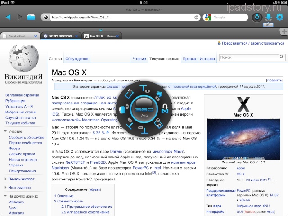Viewport: 288px width, 216px height.
Task: Follow the PowerPC link in article text
Action: click(x=140, y=168)
